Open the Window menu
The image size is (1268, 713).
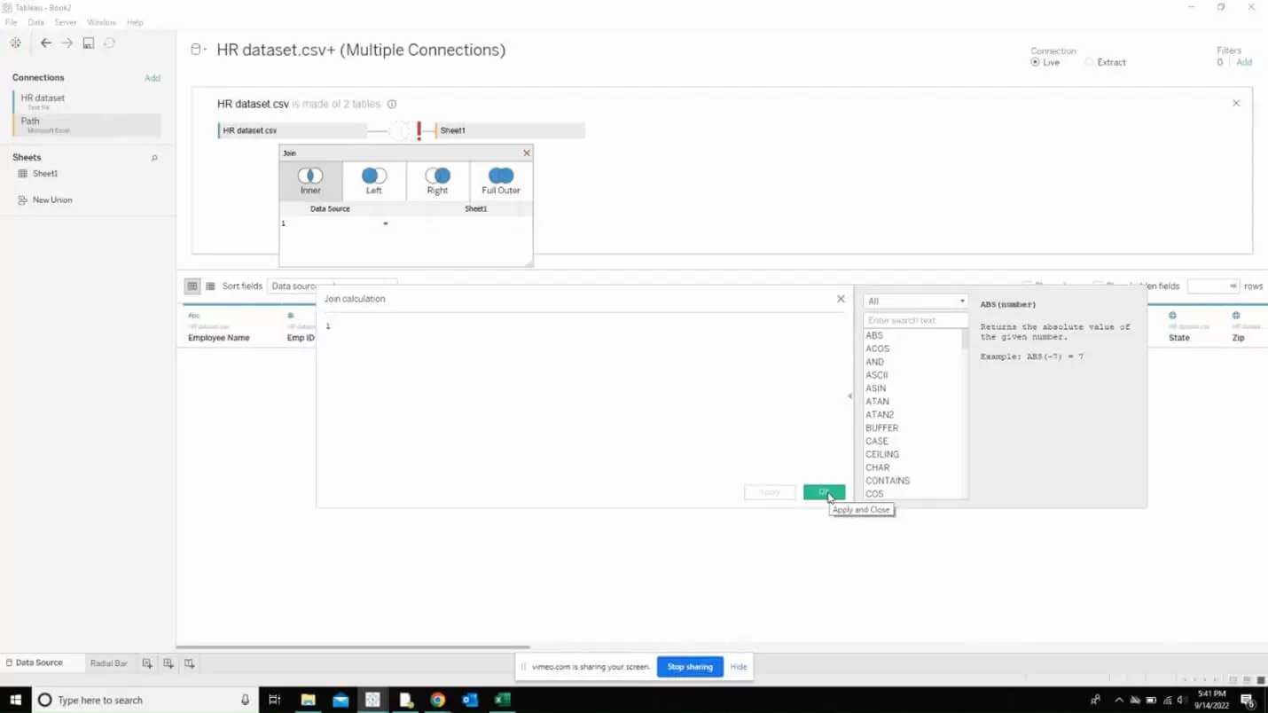pyautogui.click(x=101, y=22)
